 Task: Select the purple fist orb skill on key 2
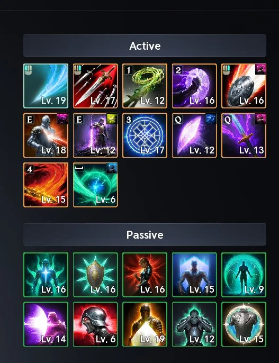(x=194, y=86)
